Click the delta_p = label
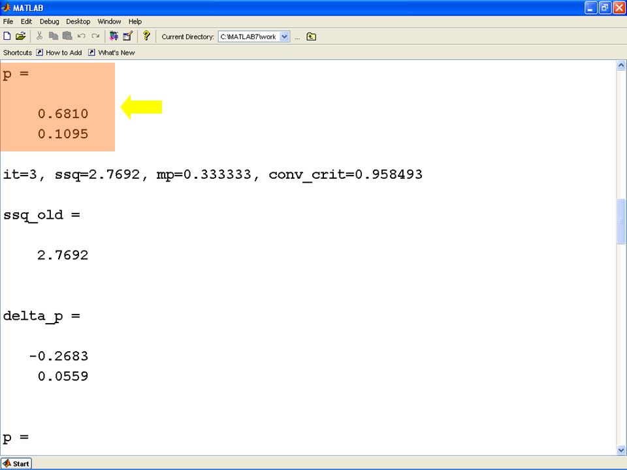This screenshot has width=627, height=470. (x=42, y=317)
